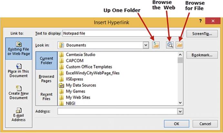Screen dimensions: 223x133
Task: Select the Camtasia Studio folder
Action: 79,55
